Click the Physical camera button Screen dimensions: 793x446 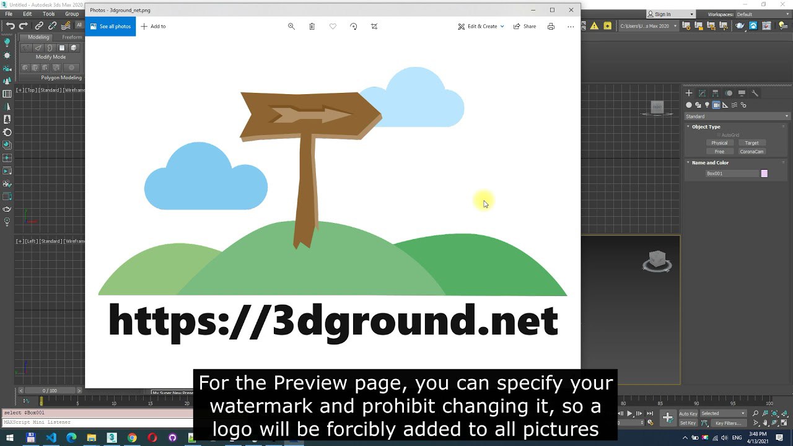[719, 143]
